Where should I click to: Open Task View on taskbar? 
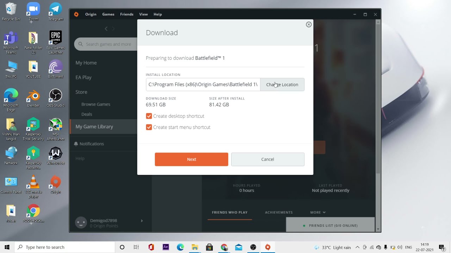pyautogui.click(x=136, y=247)
